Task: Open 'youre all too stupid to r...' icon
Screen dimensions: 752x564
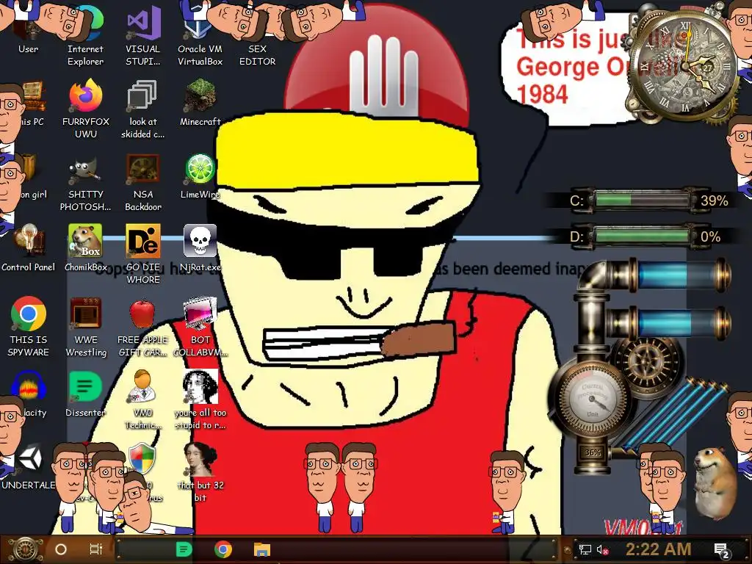Action: [x=200, y=400]
